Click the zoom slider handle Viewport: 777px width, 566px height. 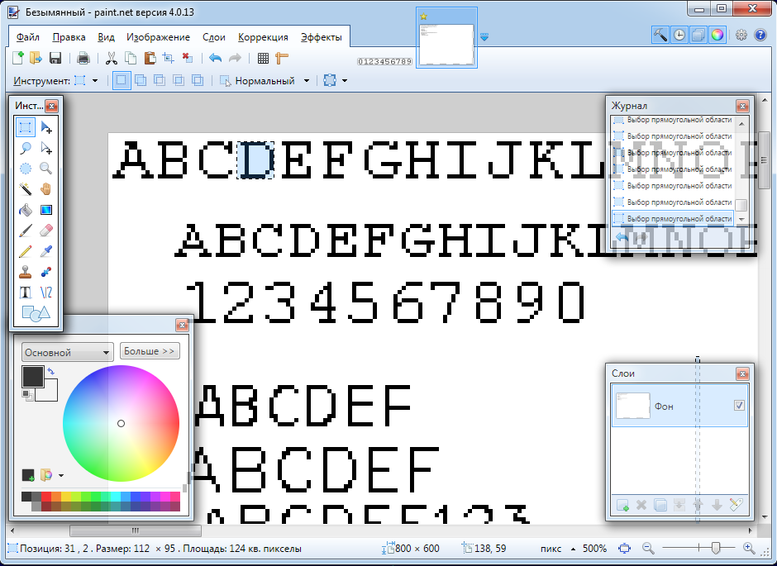(x=716, y=548)
